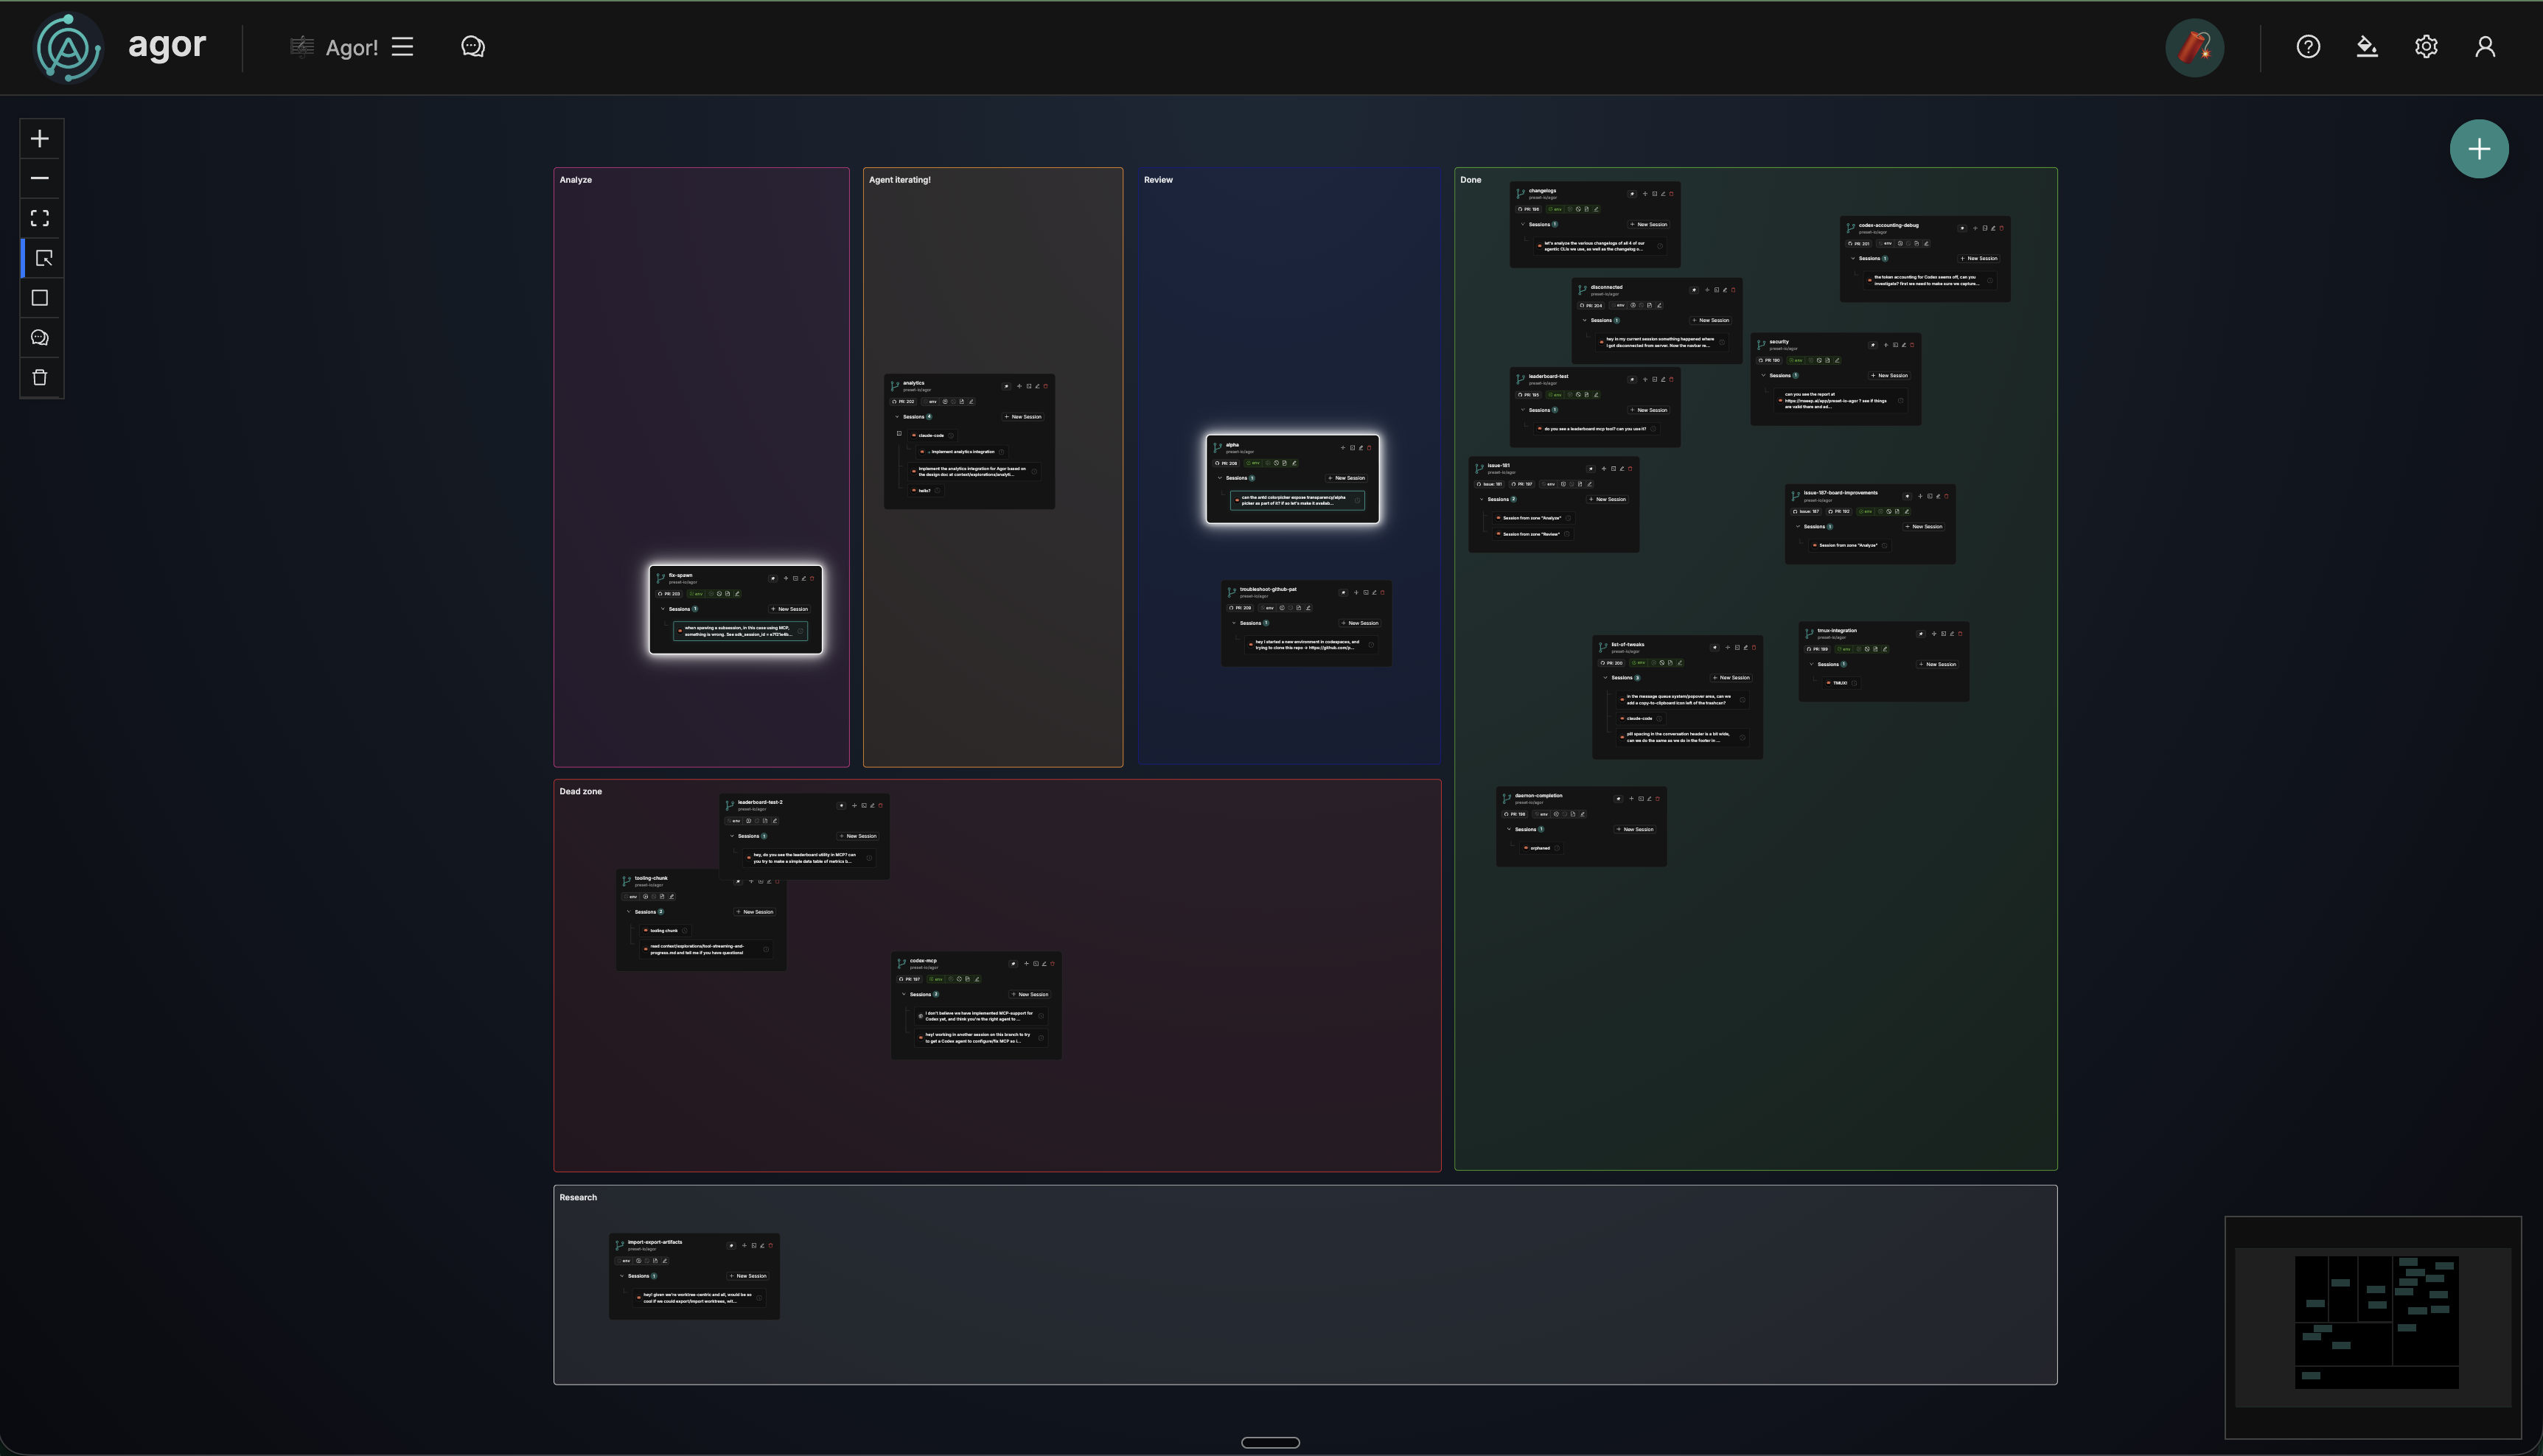Select the zone drawing tool in the left toolbar
This screenshot has width=2543, height=1456.
pyautogui.click(x=40, y=297)
